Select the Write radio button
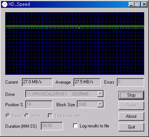149x137 pixels. (27, 116)
